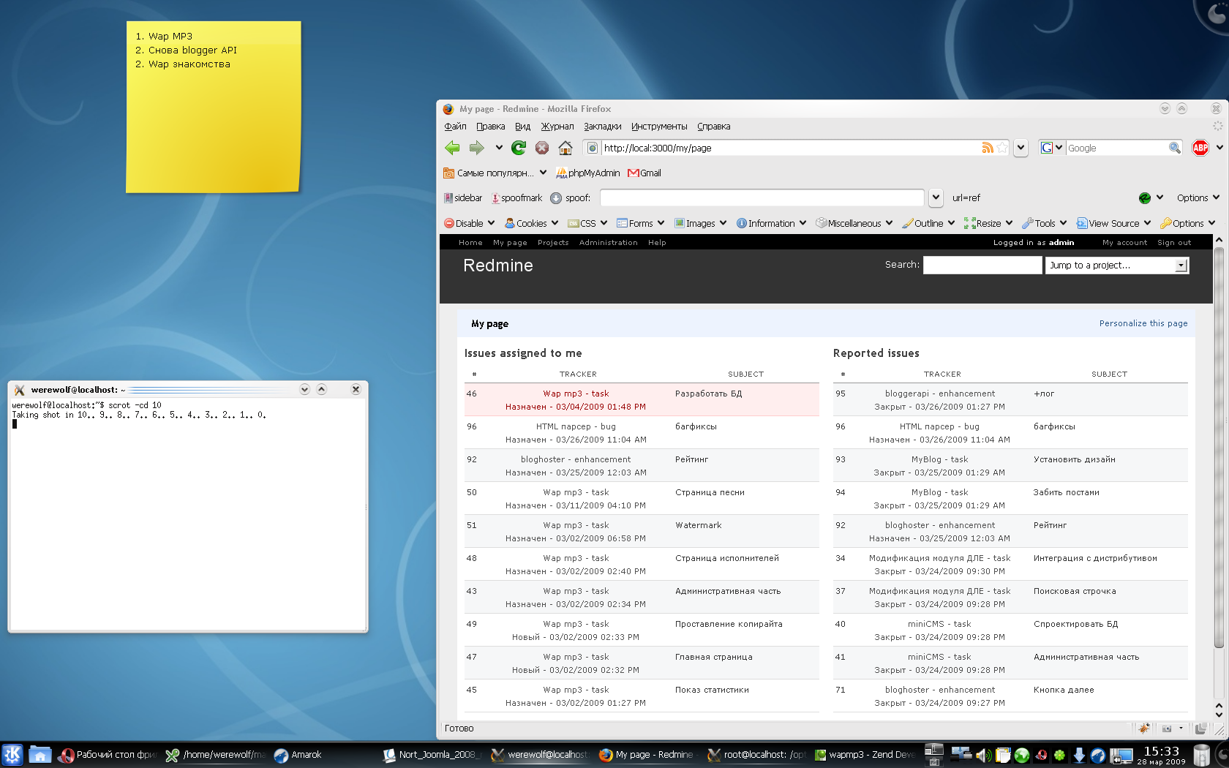The image size is (1229, 768).
Task: Open the Miscellaneous web developer menu
Action: tap(854, 223)
